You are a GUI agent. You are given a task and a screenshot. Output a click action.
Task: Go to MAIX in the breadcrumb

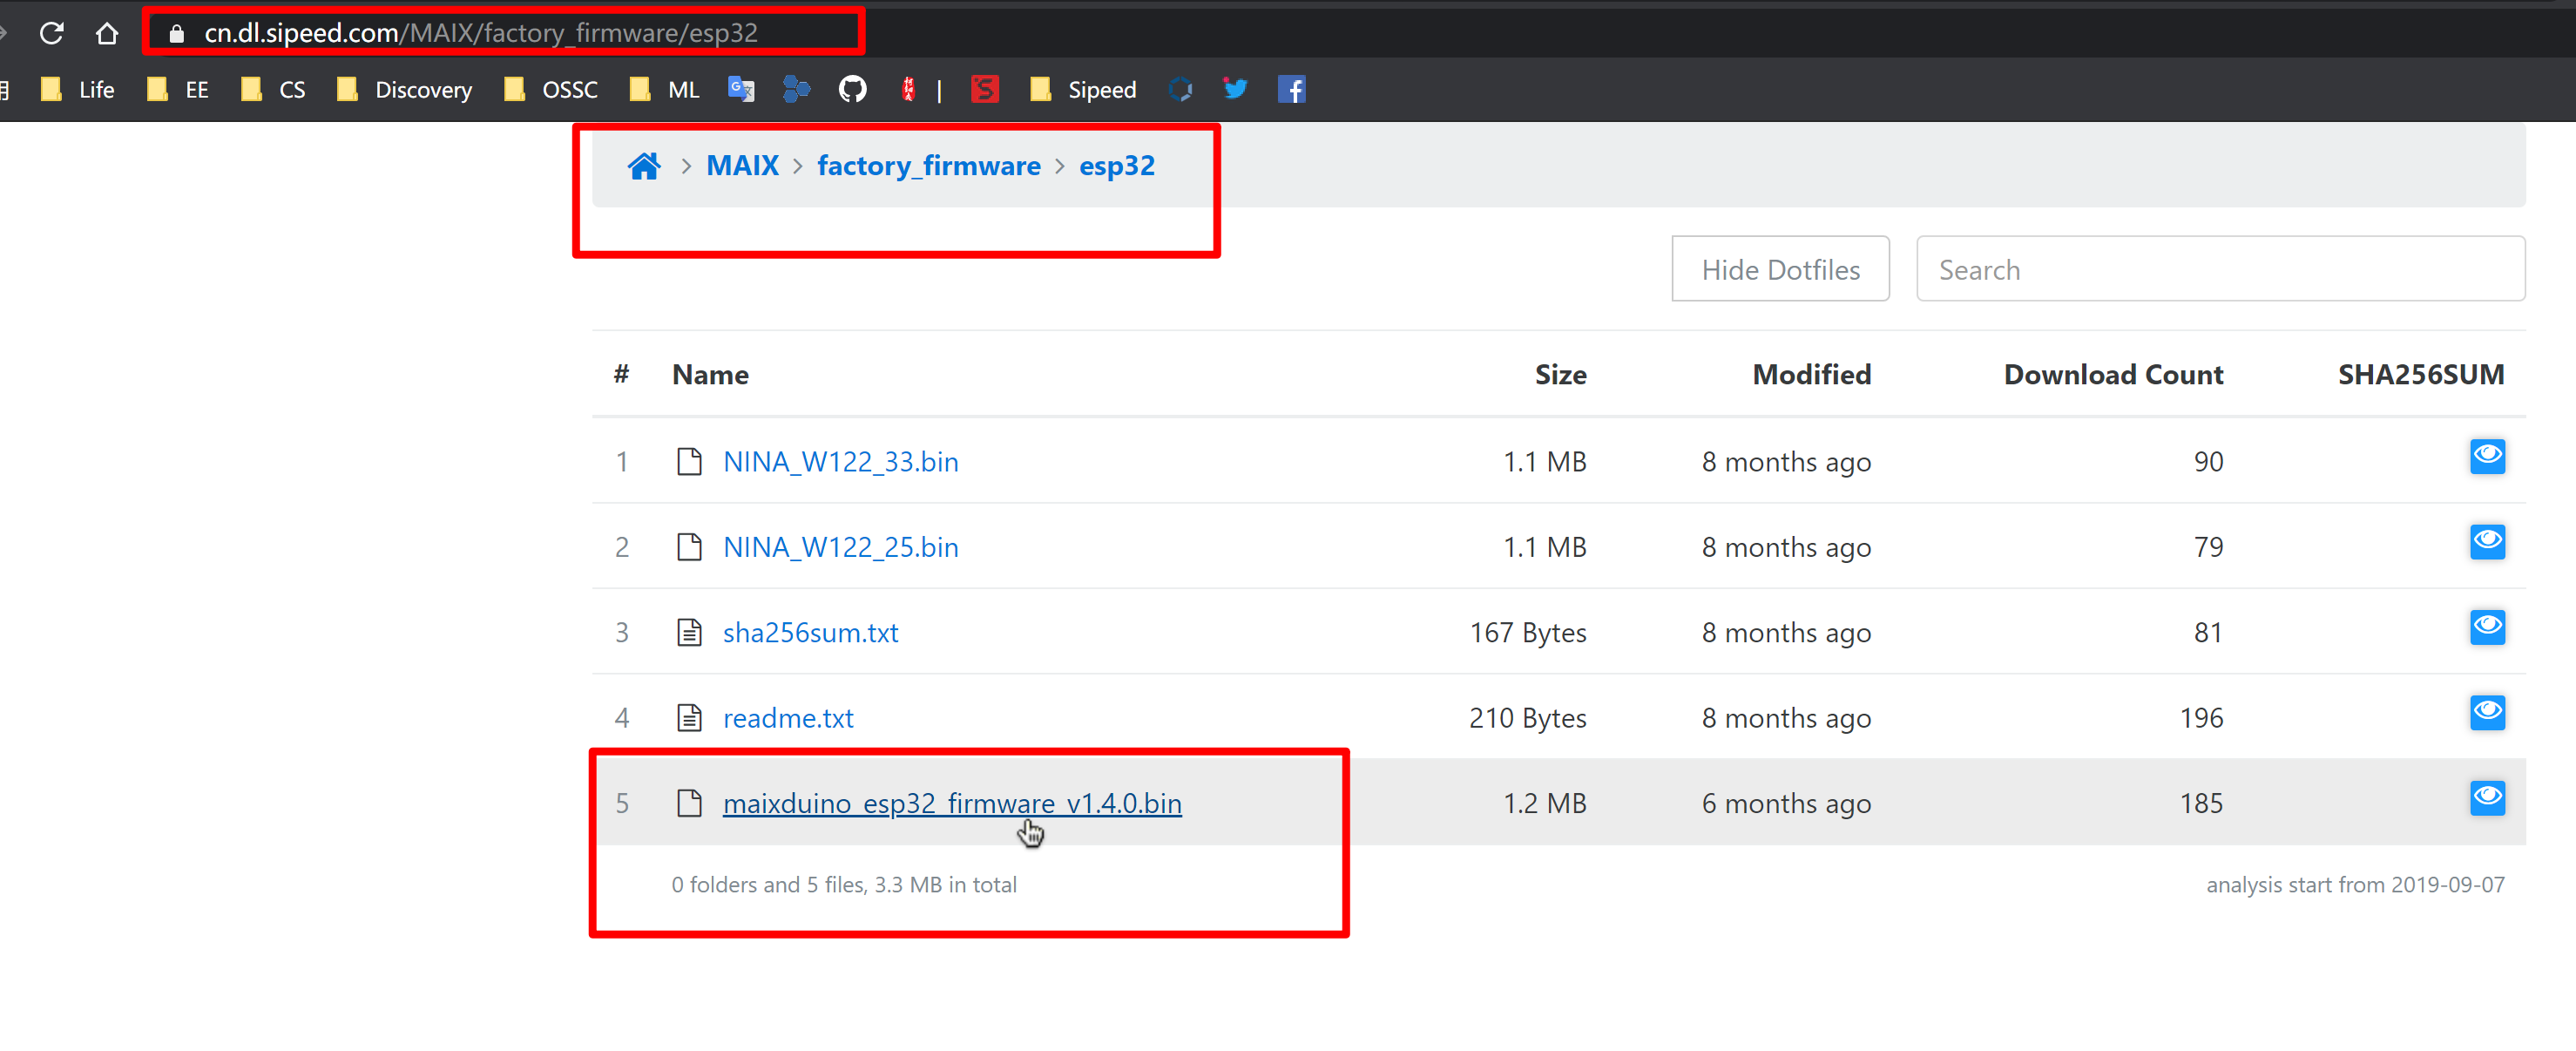coord(742,166)
